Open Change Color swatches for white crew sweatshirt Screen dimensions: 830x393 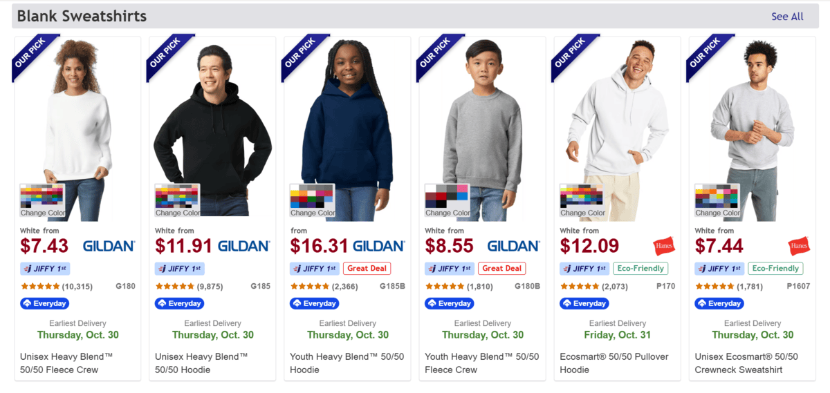tap(42, 201)
